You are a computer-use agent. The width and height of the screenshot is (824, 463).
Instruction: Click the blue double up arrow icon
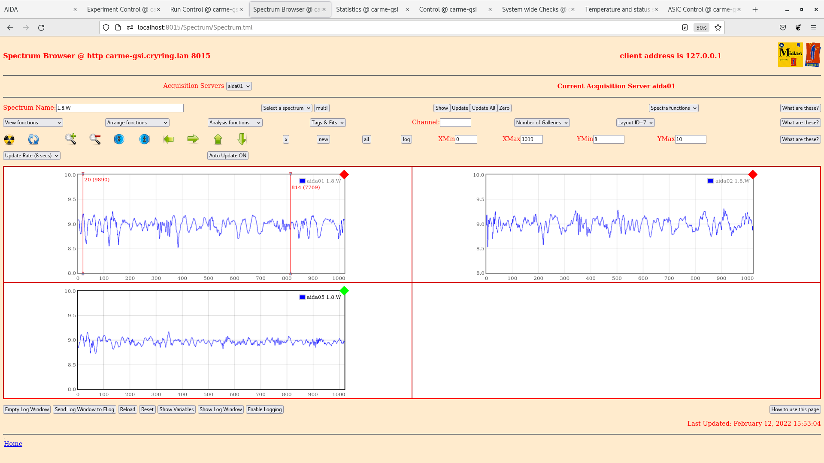pos(144,139)
